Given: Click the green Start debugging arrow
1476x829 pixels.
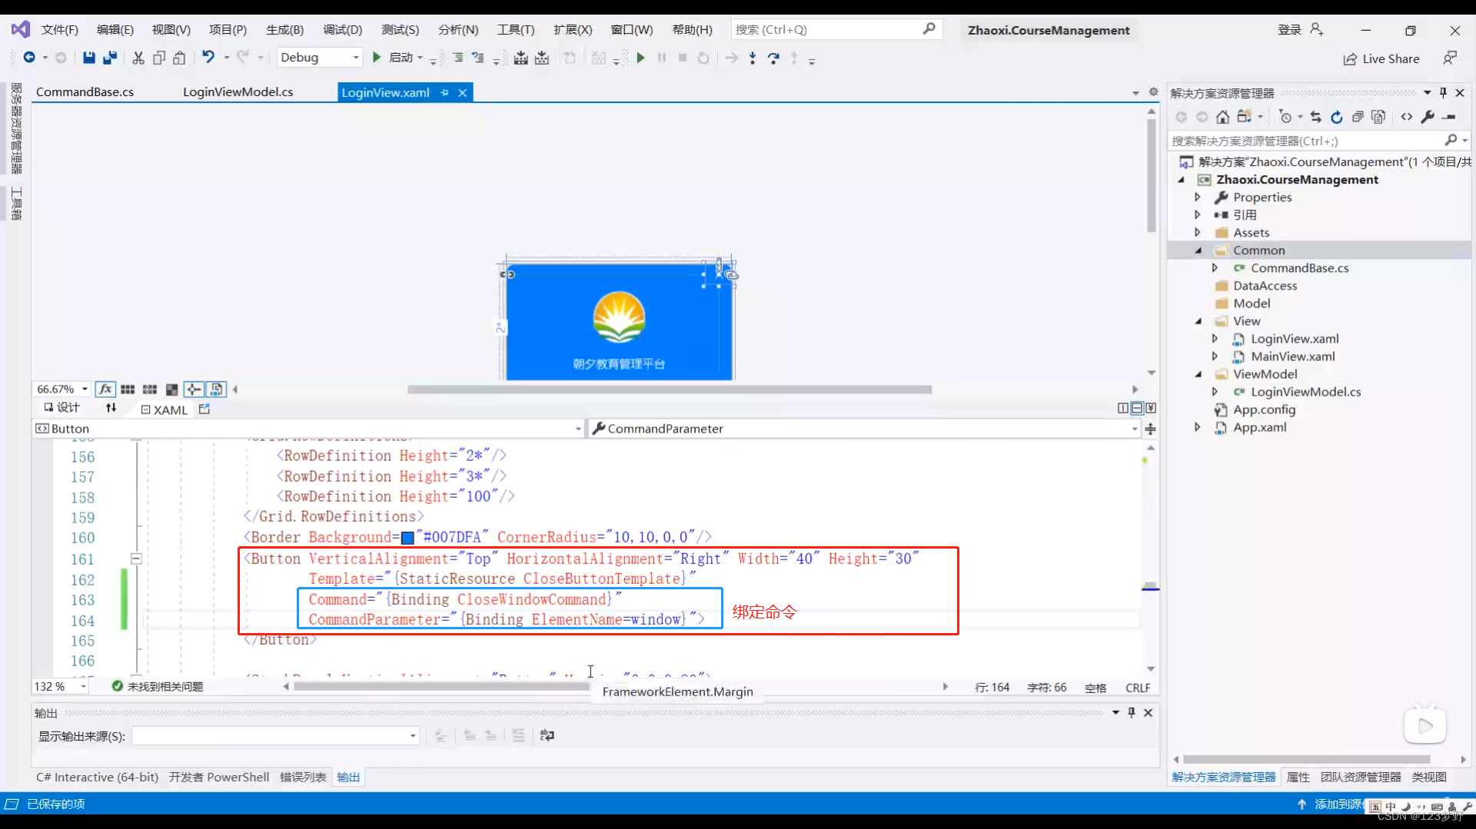Looking at the screenshot, I should 377,57.
